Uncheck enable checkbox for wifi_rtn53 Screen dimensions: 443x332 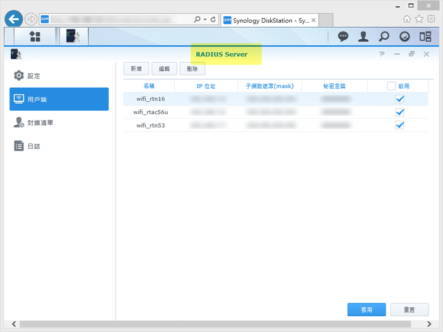coord(400,125)
